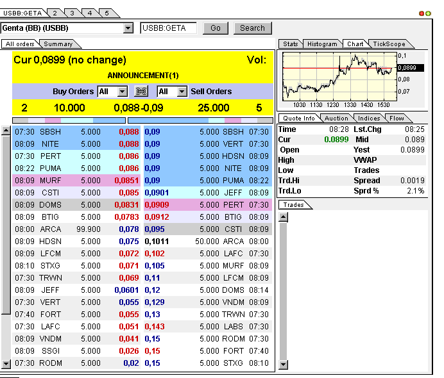Click the Cur 0,0899 (no change) header
This screenshot has width=444, height=378.
tap(70, 60)
